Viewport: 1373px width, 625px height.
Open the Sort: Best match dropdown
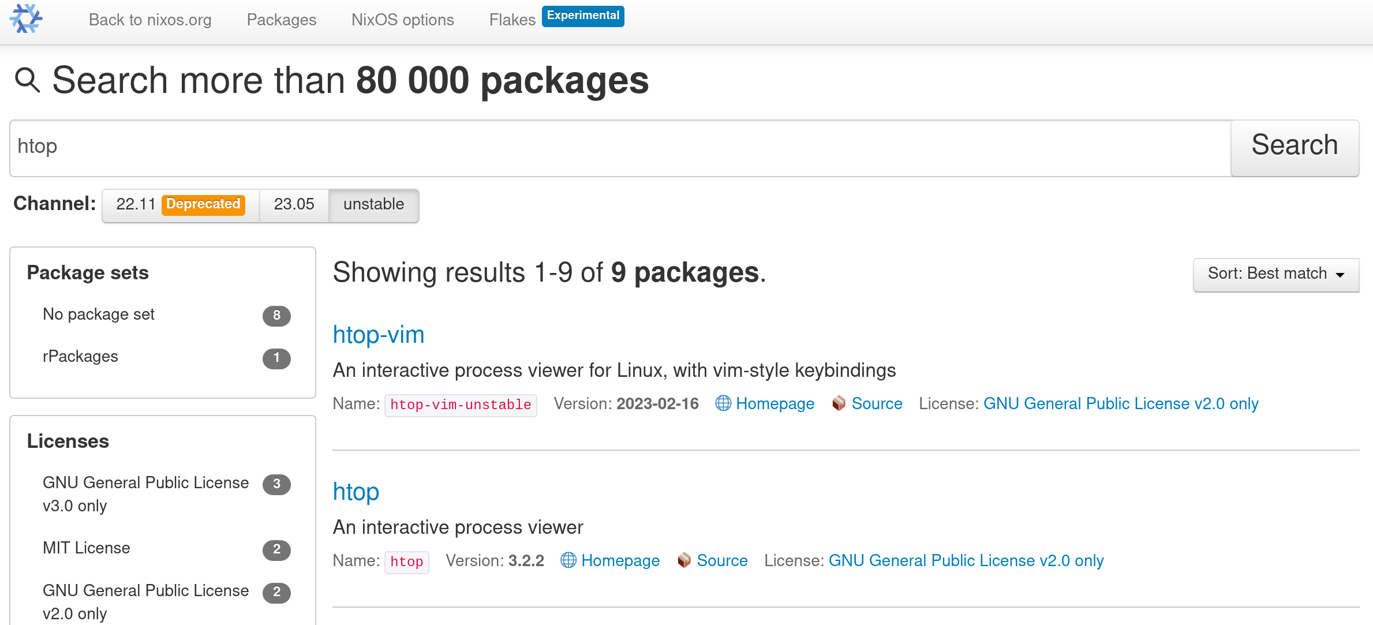click(1275, 274)
